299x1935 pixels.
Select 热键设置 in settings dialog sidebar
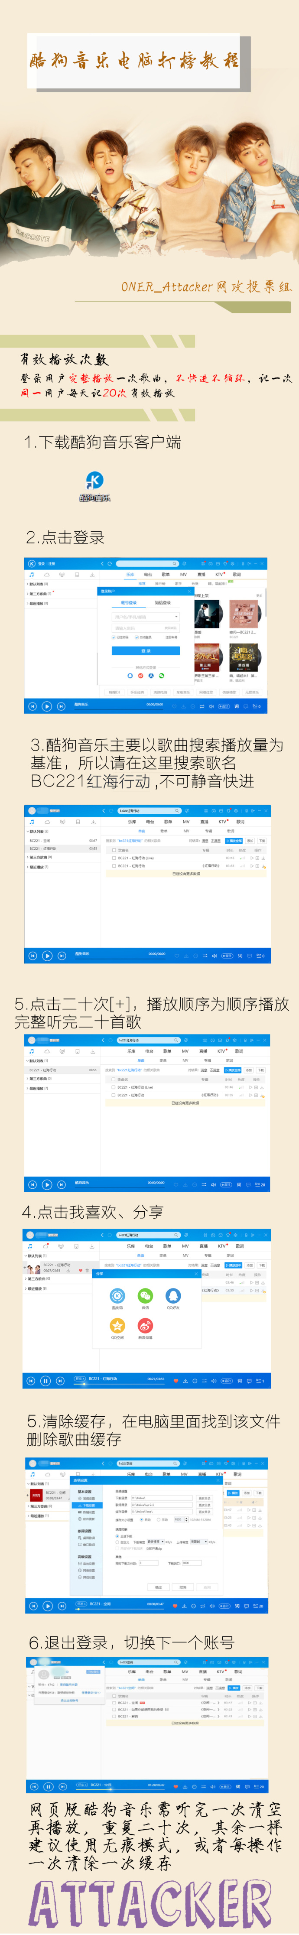coord(88,1512)
